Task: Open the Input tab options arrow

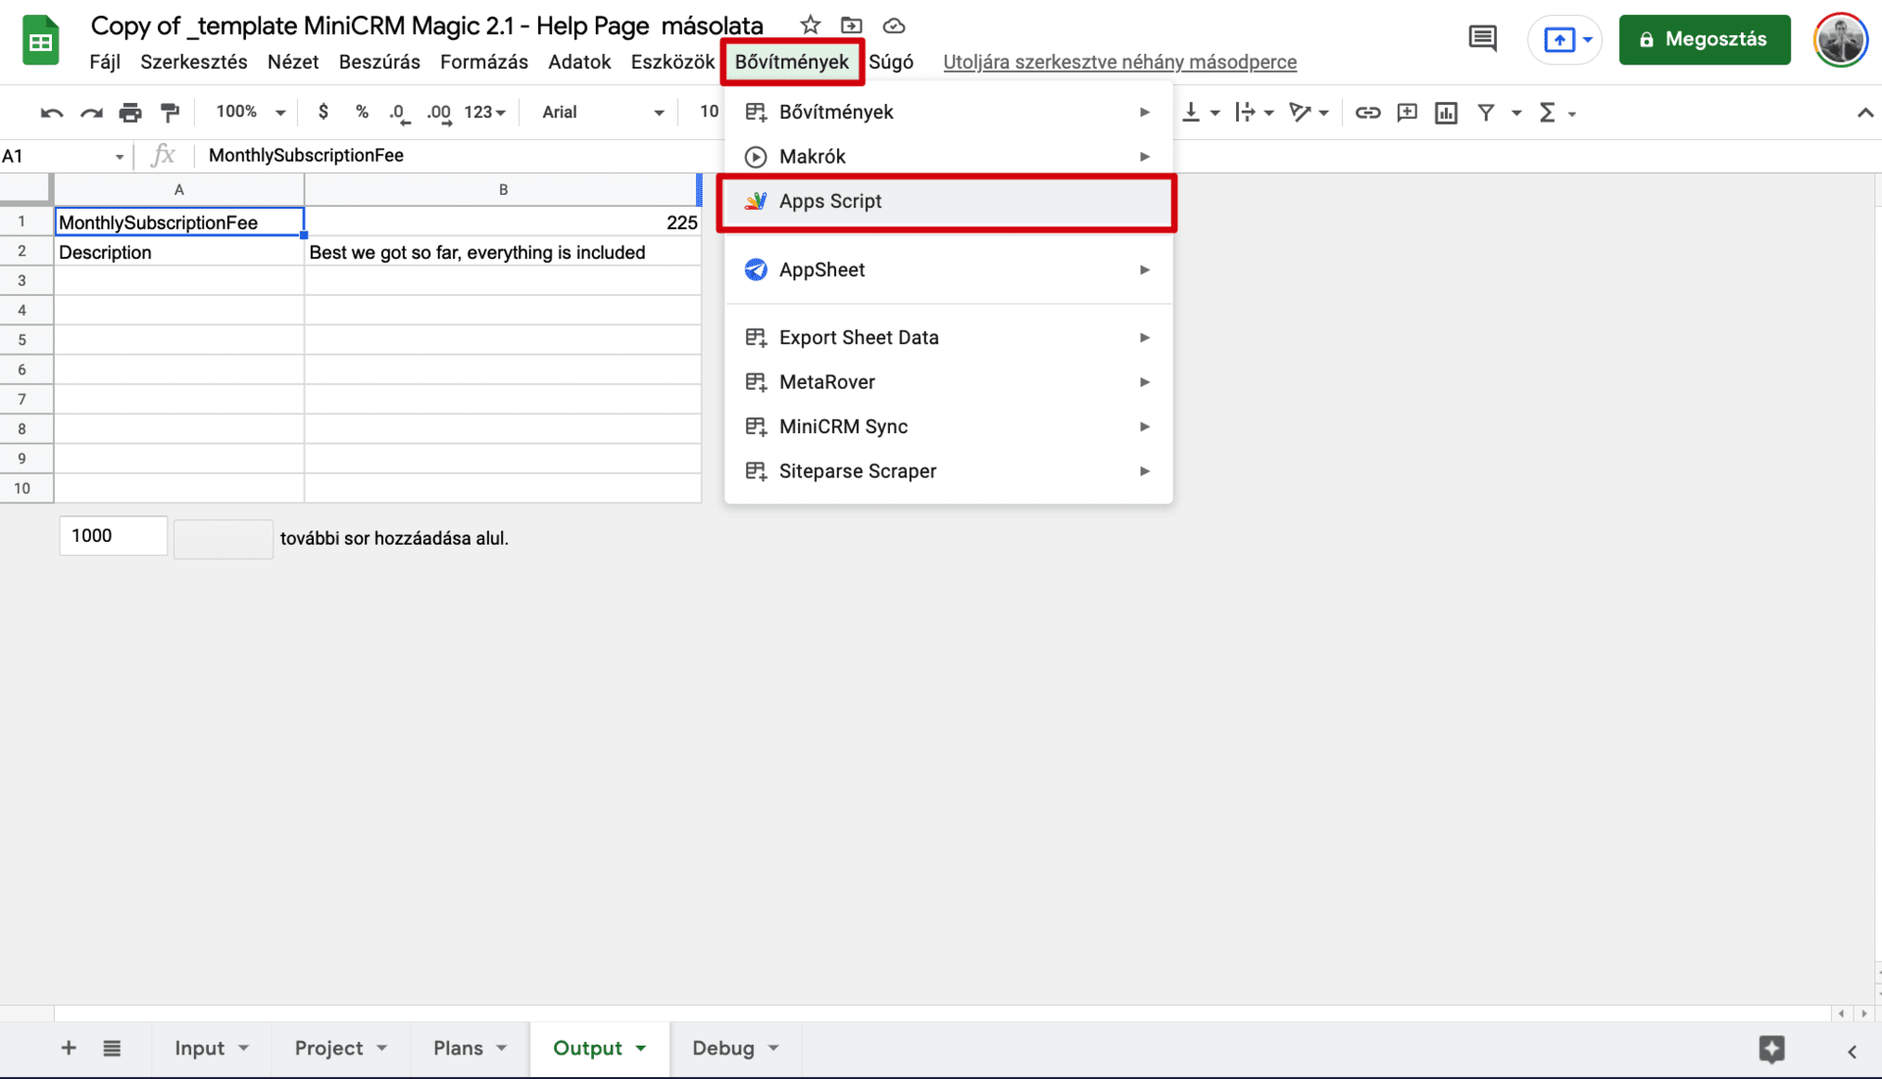Action: pos(243,1048)
